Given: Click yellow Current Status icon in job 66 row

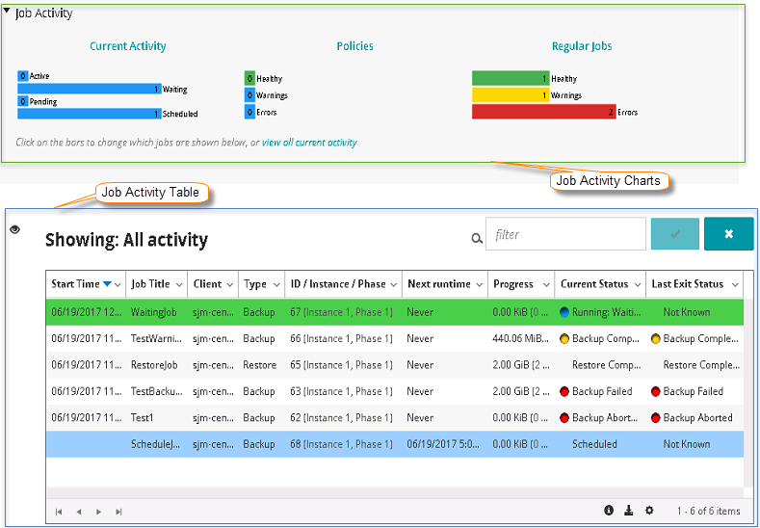Looking at the screenshot, I should pos(564,339).
